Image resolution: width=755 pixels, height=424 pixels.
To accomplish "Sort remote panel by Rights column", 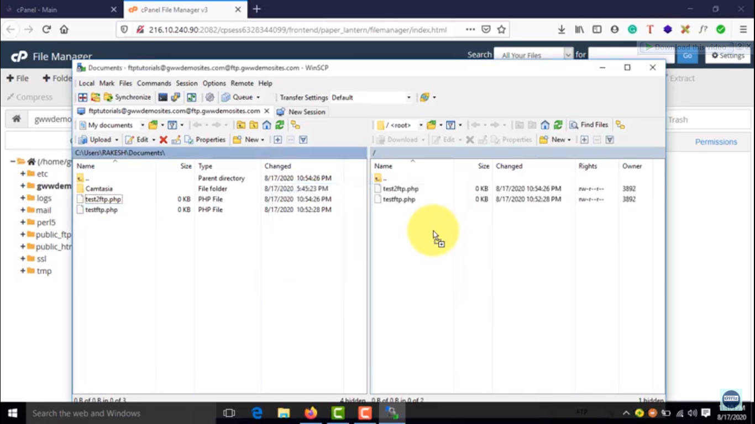I will tap(597, 166).
